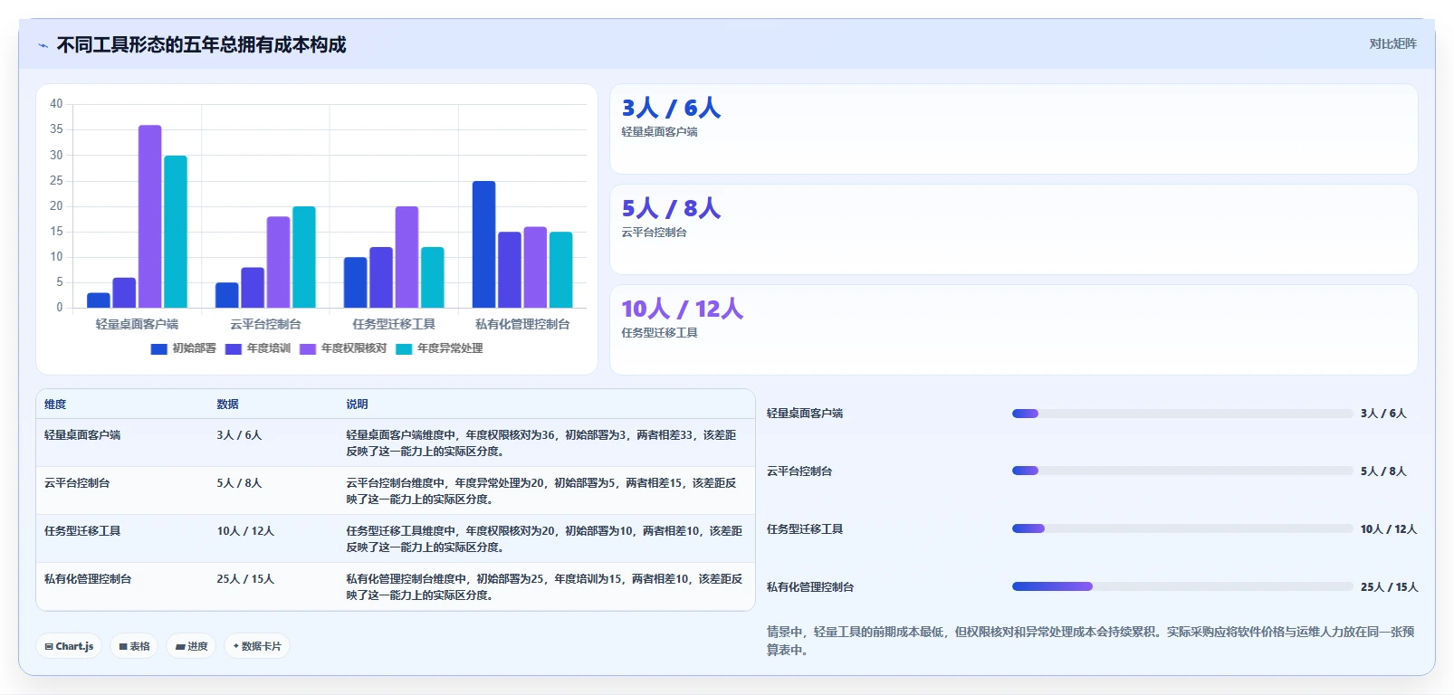The image size is (1454, 695).
Task: Open the 10人 / 12人 data card
Action: [x=1014, y=329]
